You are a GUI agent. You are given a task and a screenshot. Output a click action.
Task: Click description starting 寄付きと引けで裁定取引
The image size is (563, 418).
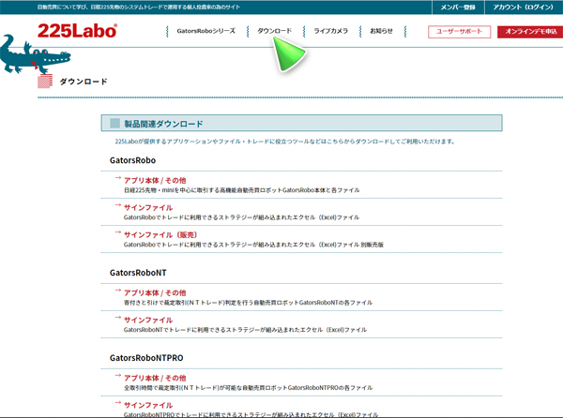click(248, 303)
